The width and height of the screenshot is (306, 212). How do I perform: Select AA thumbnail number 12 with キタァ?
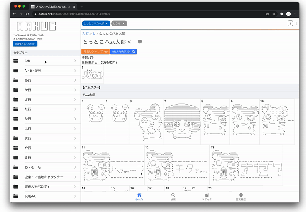tap(177, 165)
